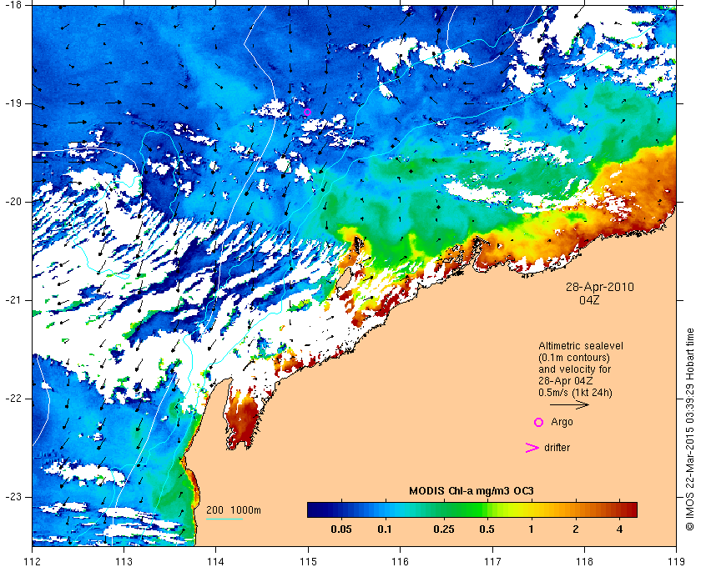This screenshot has height=567, width=701.
Task: Click the 04Z time label
Action: pyautogui.click(x=589, y=300)
